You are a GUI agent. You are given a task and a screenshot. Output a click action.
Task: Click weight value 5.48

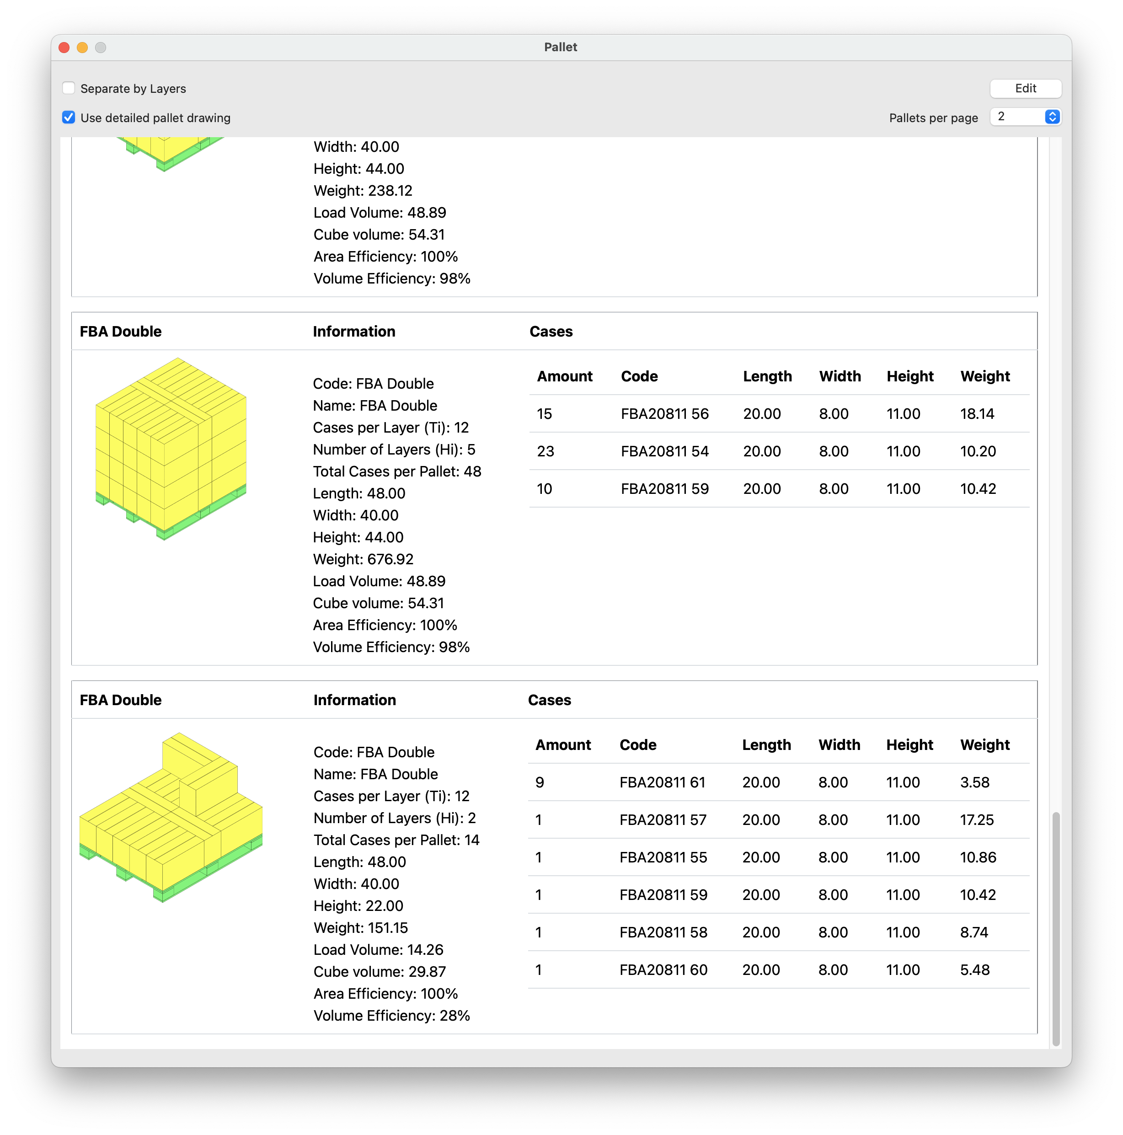coord(974,970)
